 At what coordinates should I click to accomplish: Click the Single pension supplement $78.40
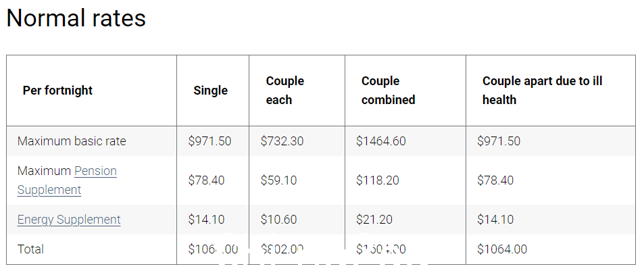pyautogui.click(x=207, y=180)
